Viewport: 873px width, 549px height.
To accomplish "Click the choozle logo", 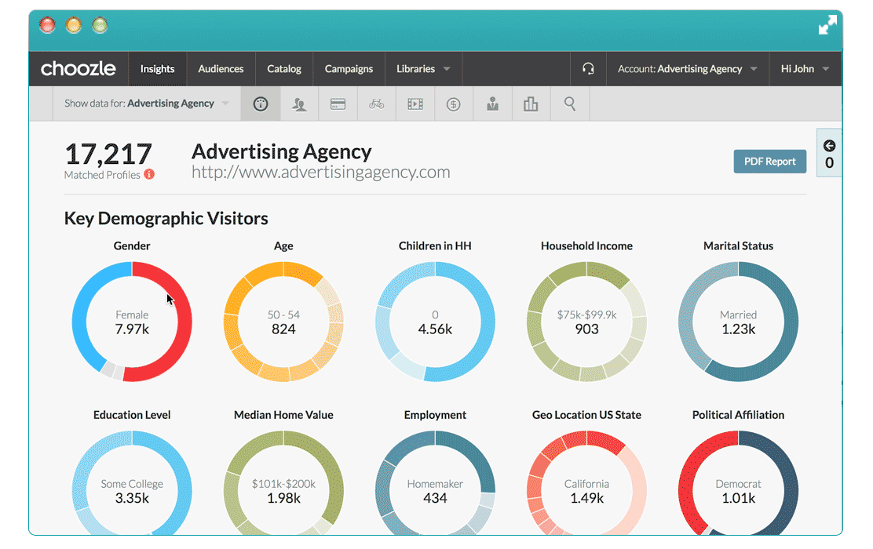I will tap(79, 69).
